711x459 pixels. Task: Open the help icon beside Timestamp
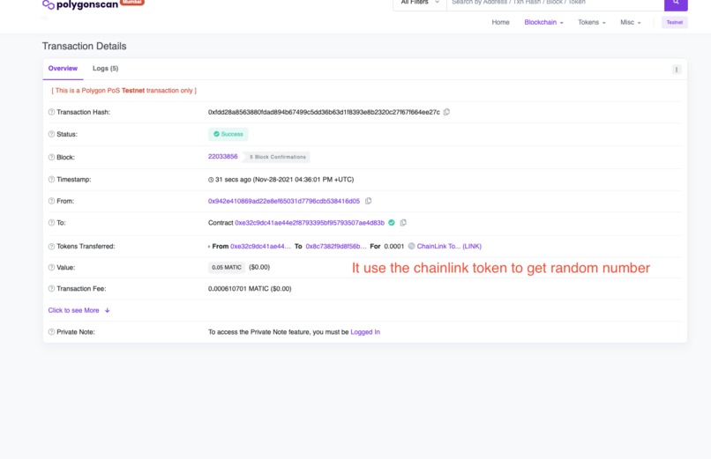51,179
